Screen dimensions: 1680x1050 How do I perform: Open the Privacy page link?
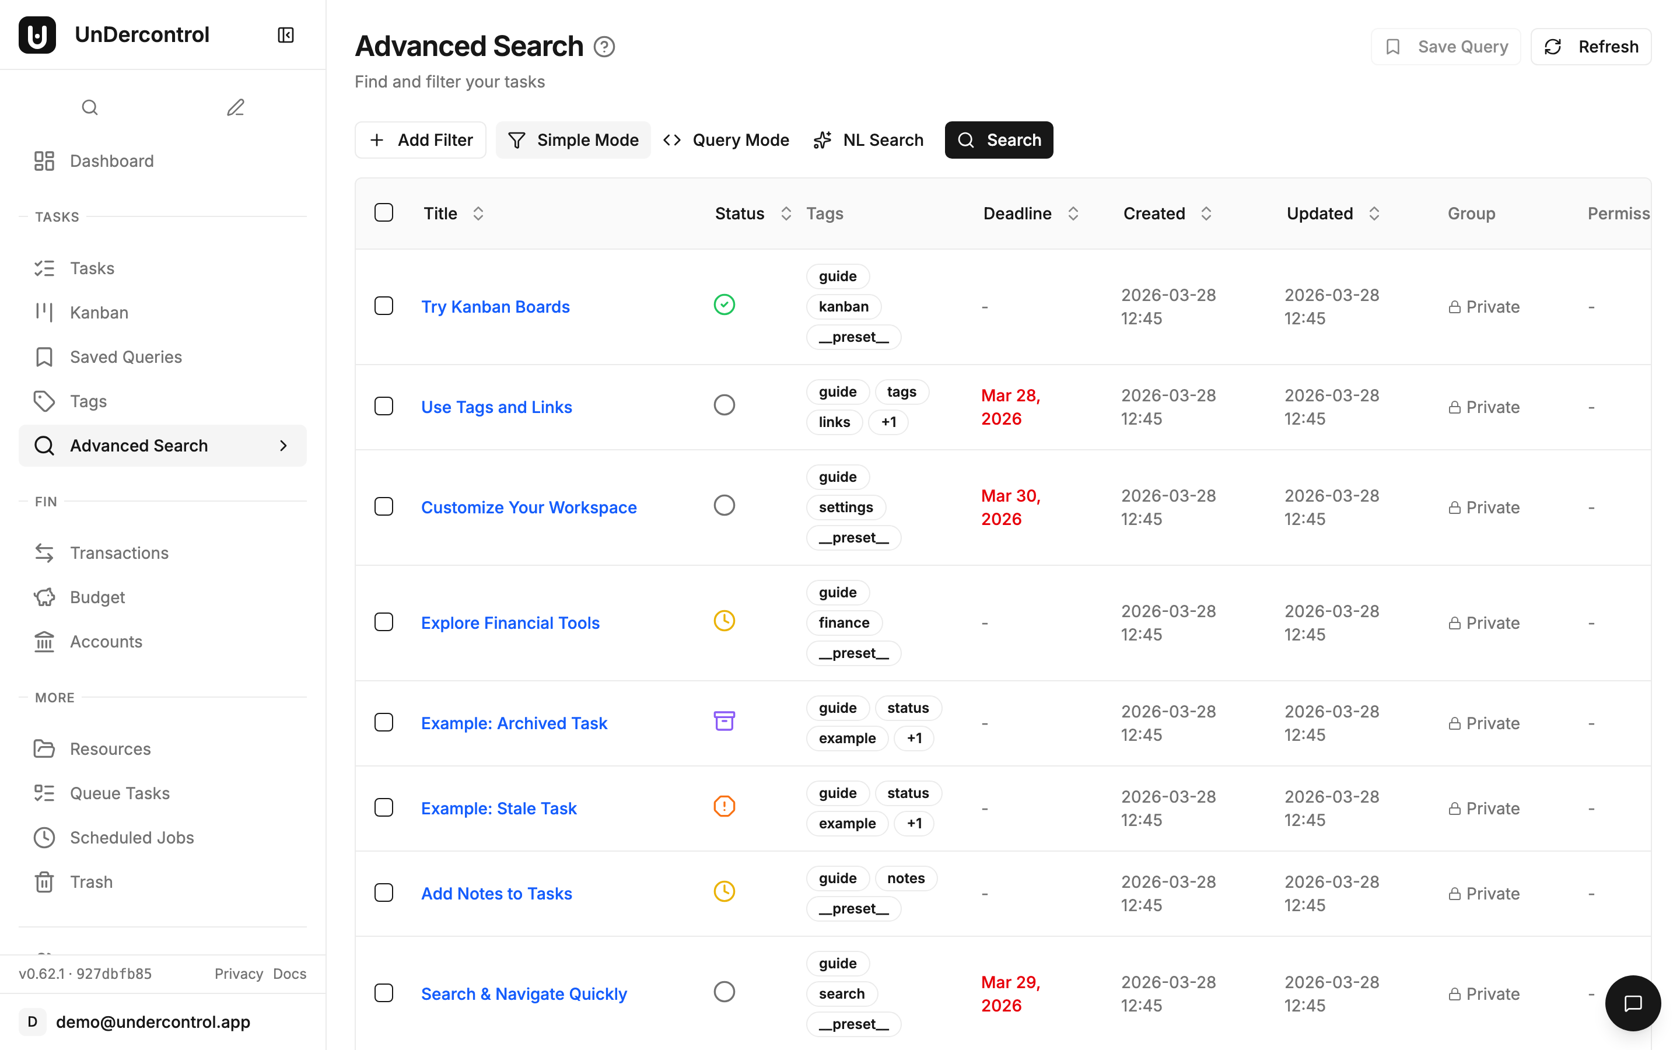pyautogui.click(x=239, y=974)
